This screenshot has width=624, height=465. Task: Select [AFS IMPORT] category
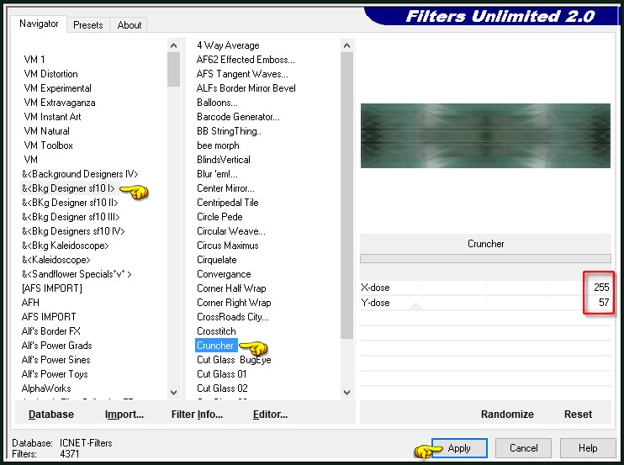coord(52,288)
